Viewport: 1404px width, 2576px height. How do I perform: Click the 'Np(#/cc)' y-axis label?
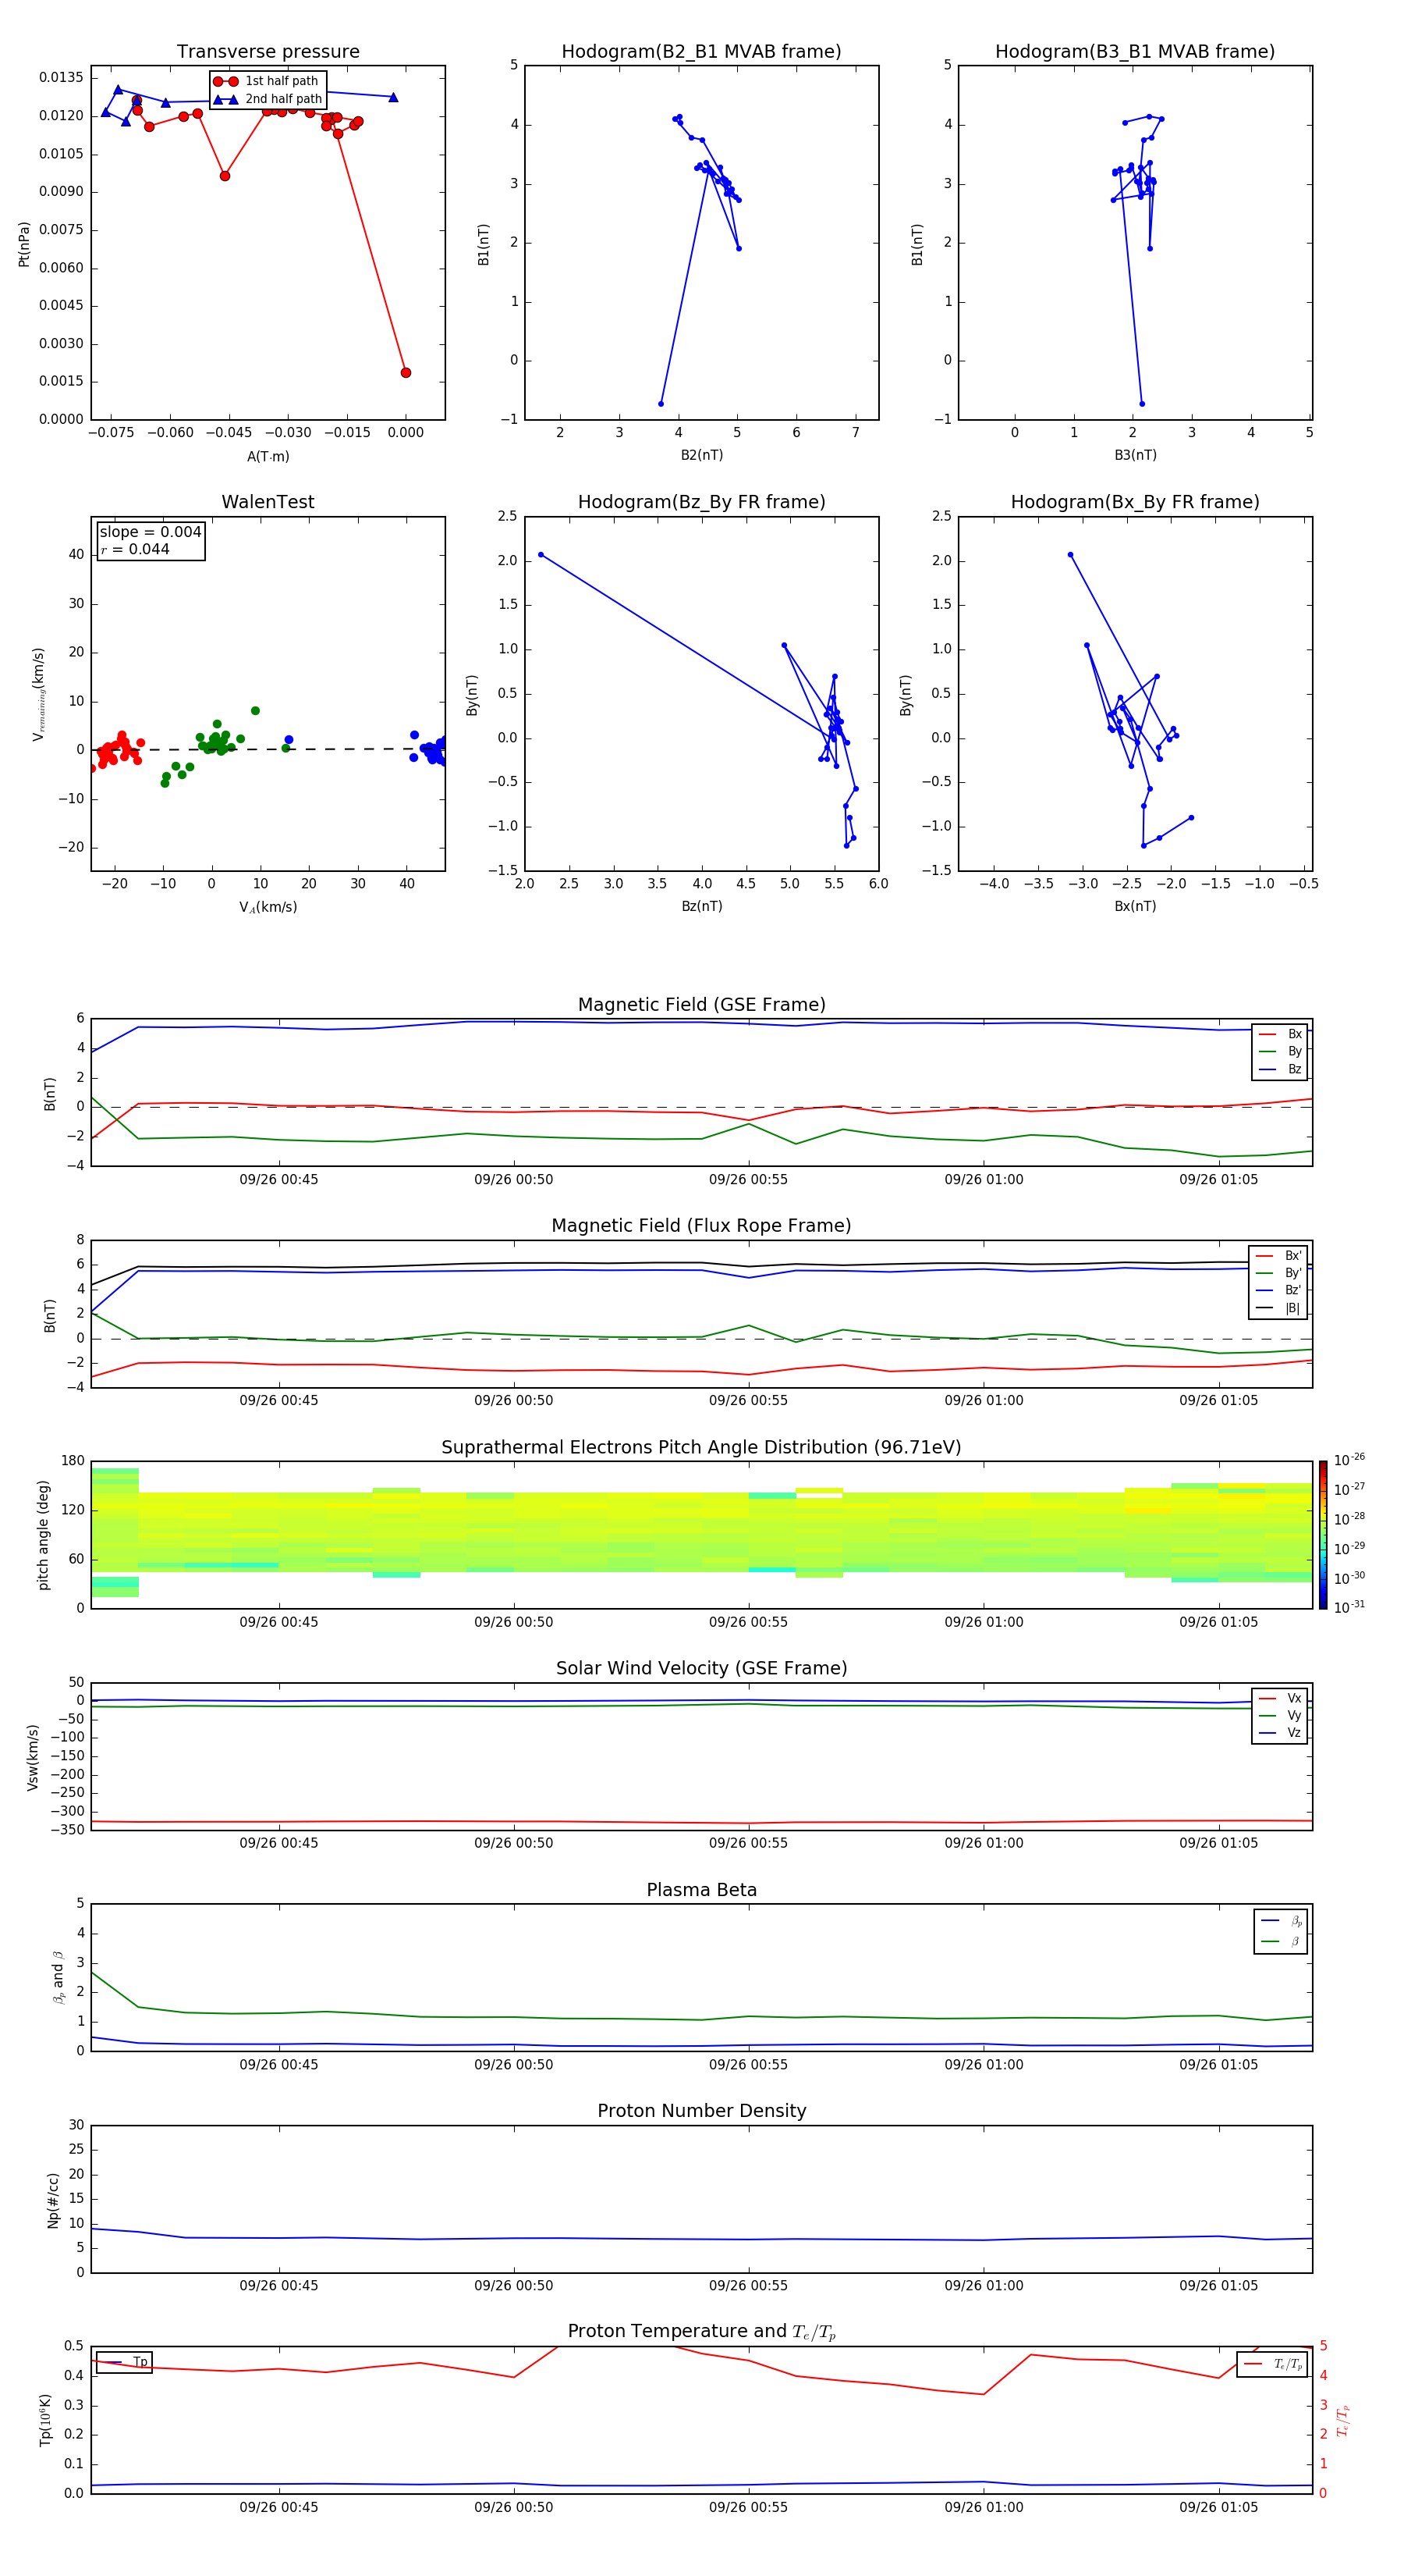pyautogui.click(x=53, y=2200)
